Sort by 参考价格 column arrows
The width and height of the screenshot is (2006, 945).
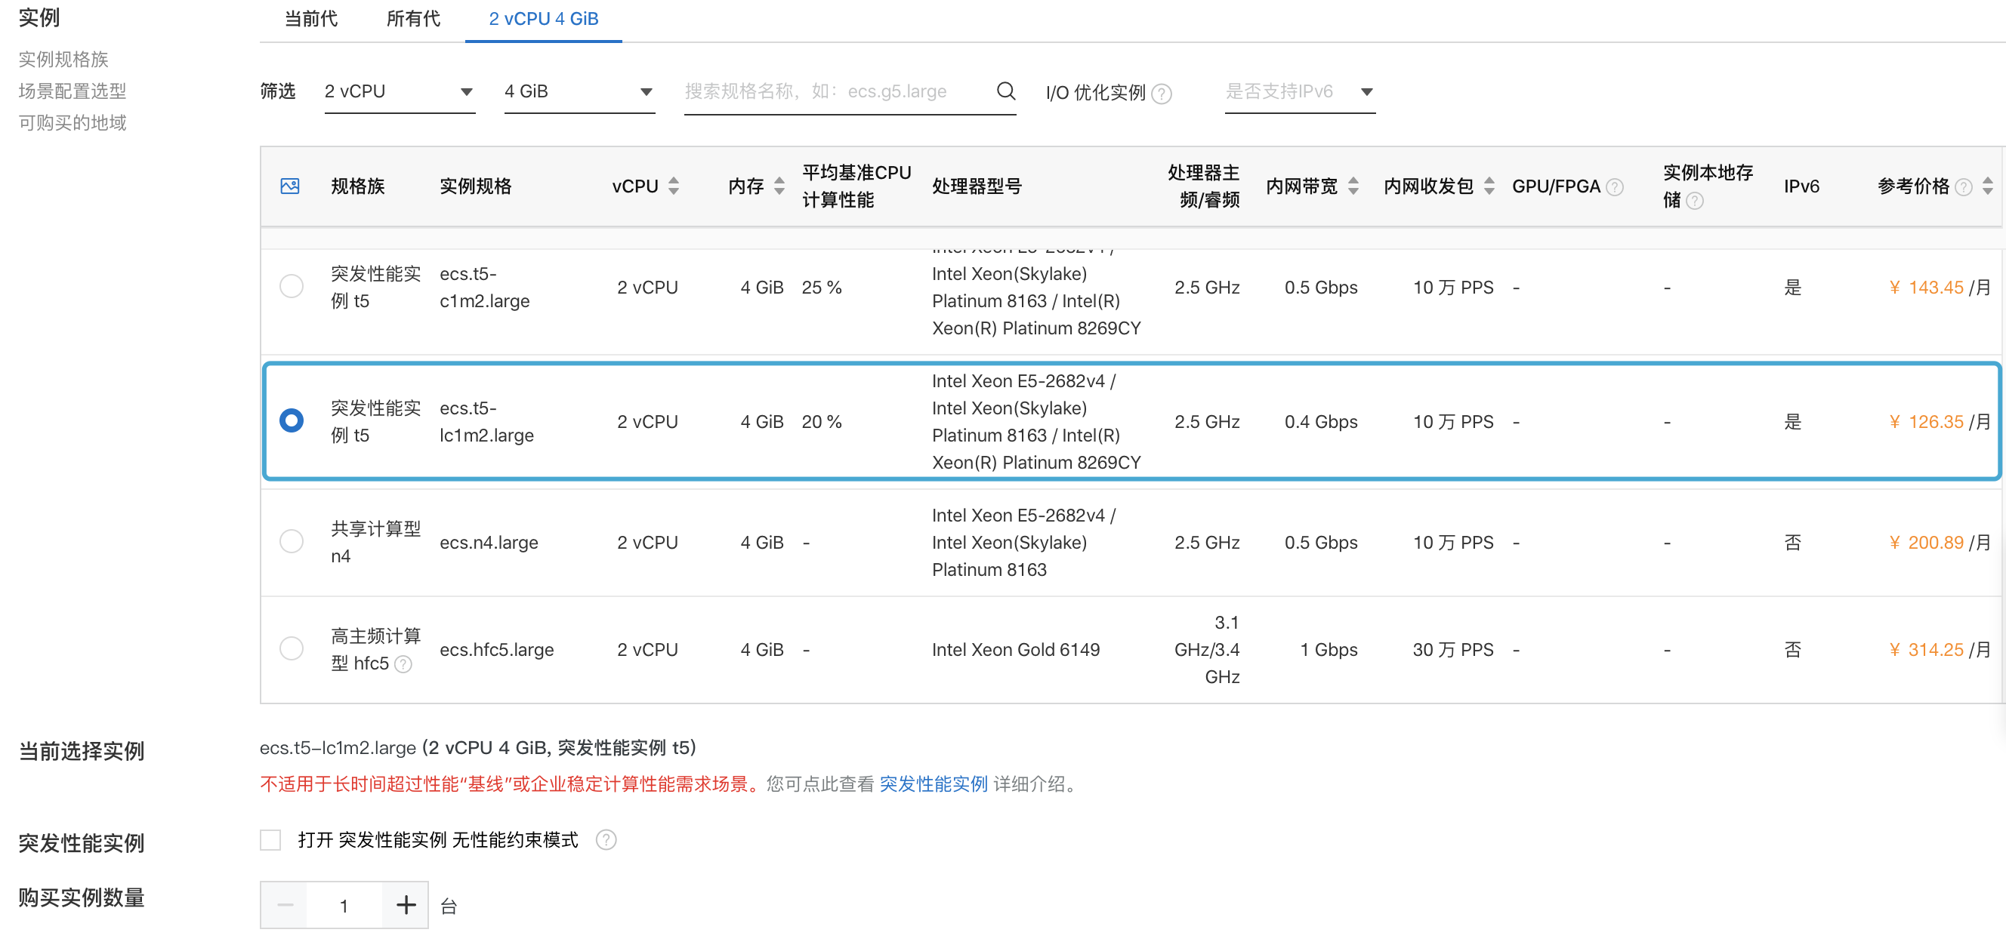tap(1987, 186)
